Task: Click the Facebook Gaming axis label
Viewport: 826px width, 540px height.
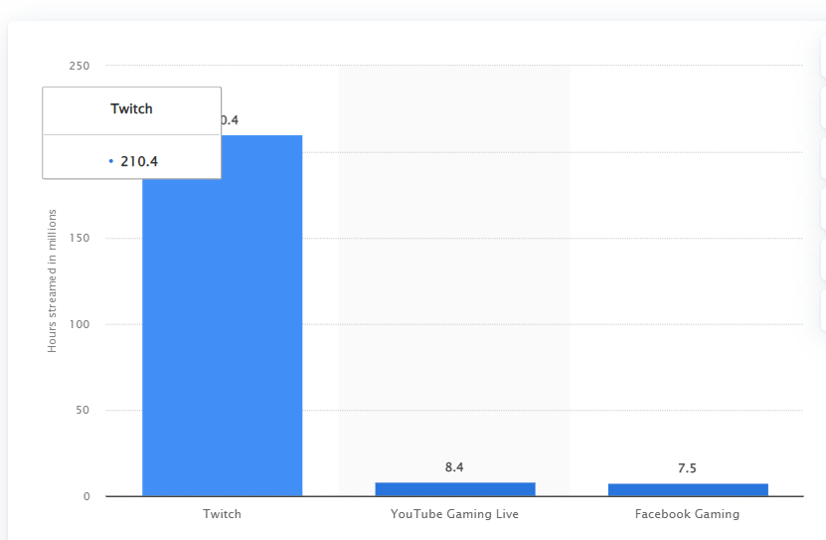Action: point(688,514)
